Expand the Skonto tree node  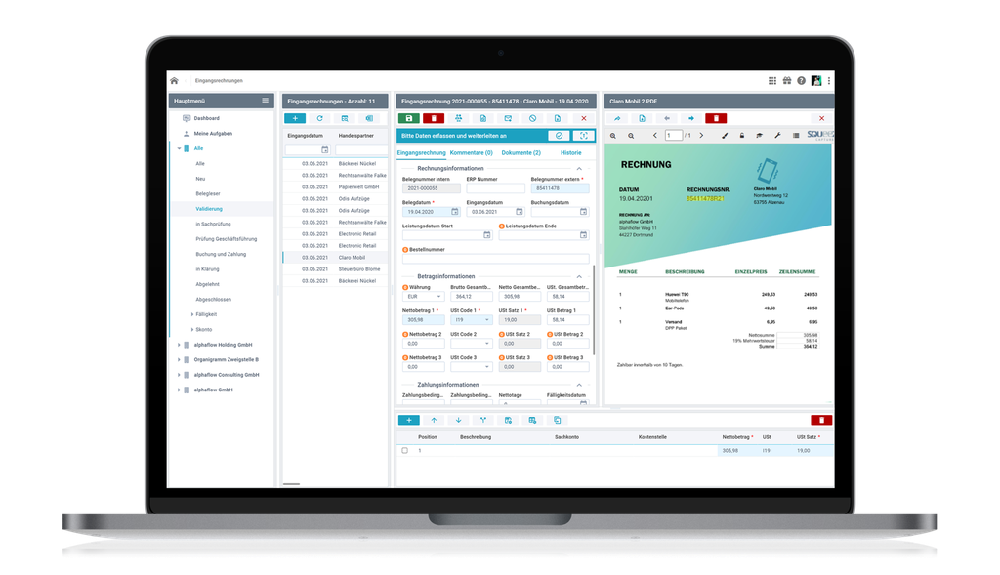click(x=192, y=330)
